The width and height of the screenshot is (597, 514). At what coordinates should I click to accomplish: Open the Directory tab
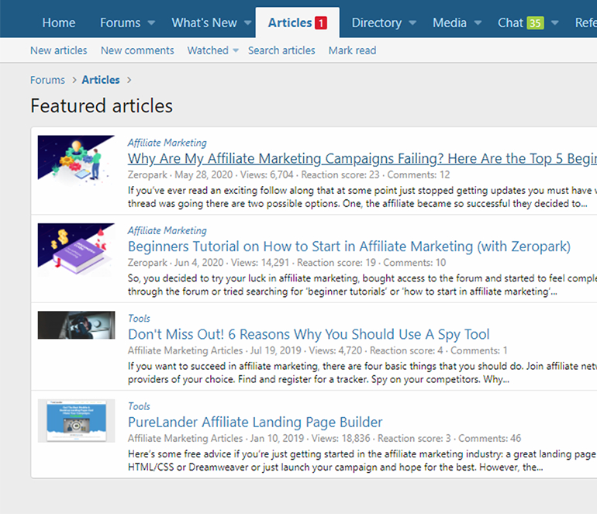[376, 22]
